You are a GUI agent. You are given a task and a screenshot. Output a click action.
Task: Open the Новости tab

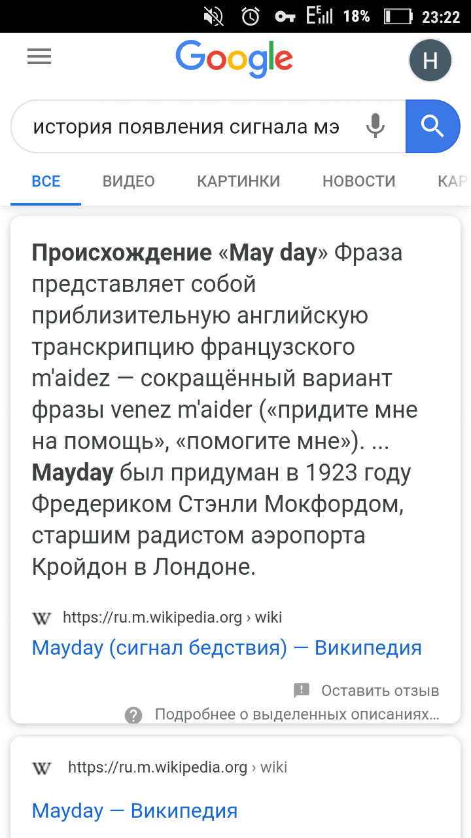(x=359, y=181)
